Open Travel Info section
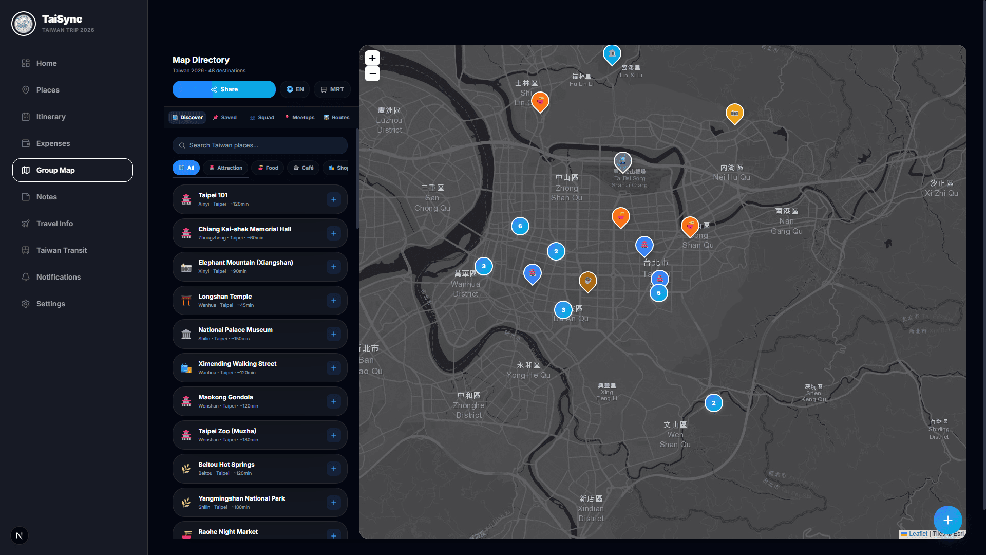 72,224
